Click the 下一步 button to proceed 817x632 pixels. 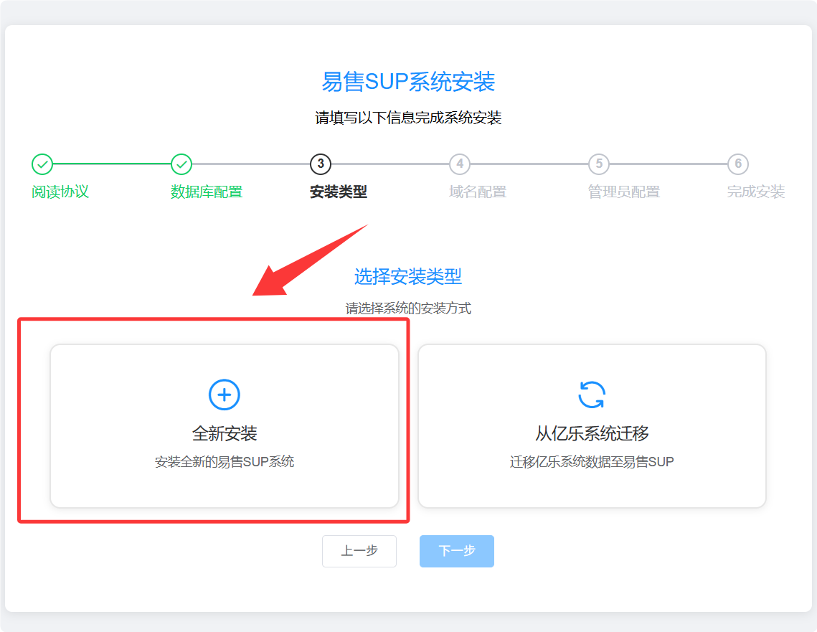click(x=456, y=551)
